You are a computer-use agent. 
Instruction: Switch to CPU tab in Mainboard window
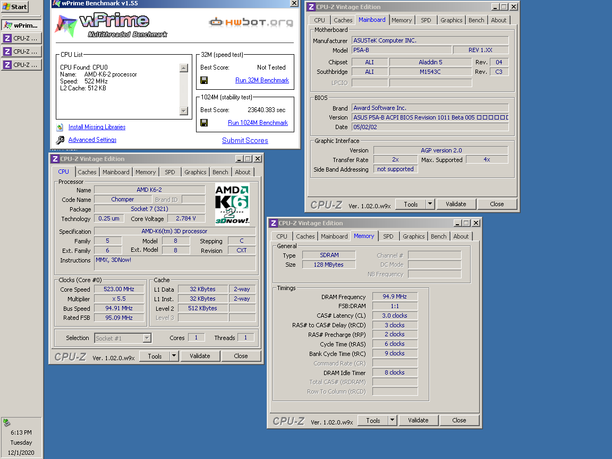tap(319, 20)
